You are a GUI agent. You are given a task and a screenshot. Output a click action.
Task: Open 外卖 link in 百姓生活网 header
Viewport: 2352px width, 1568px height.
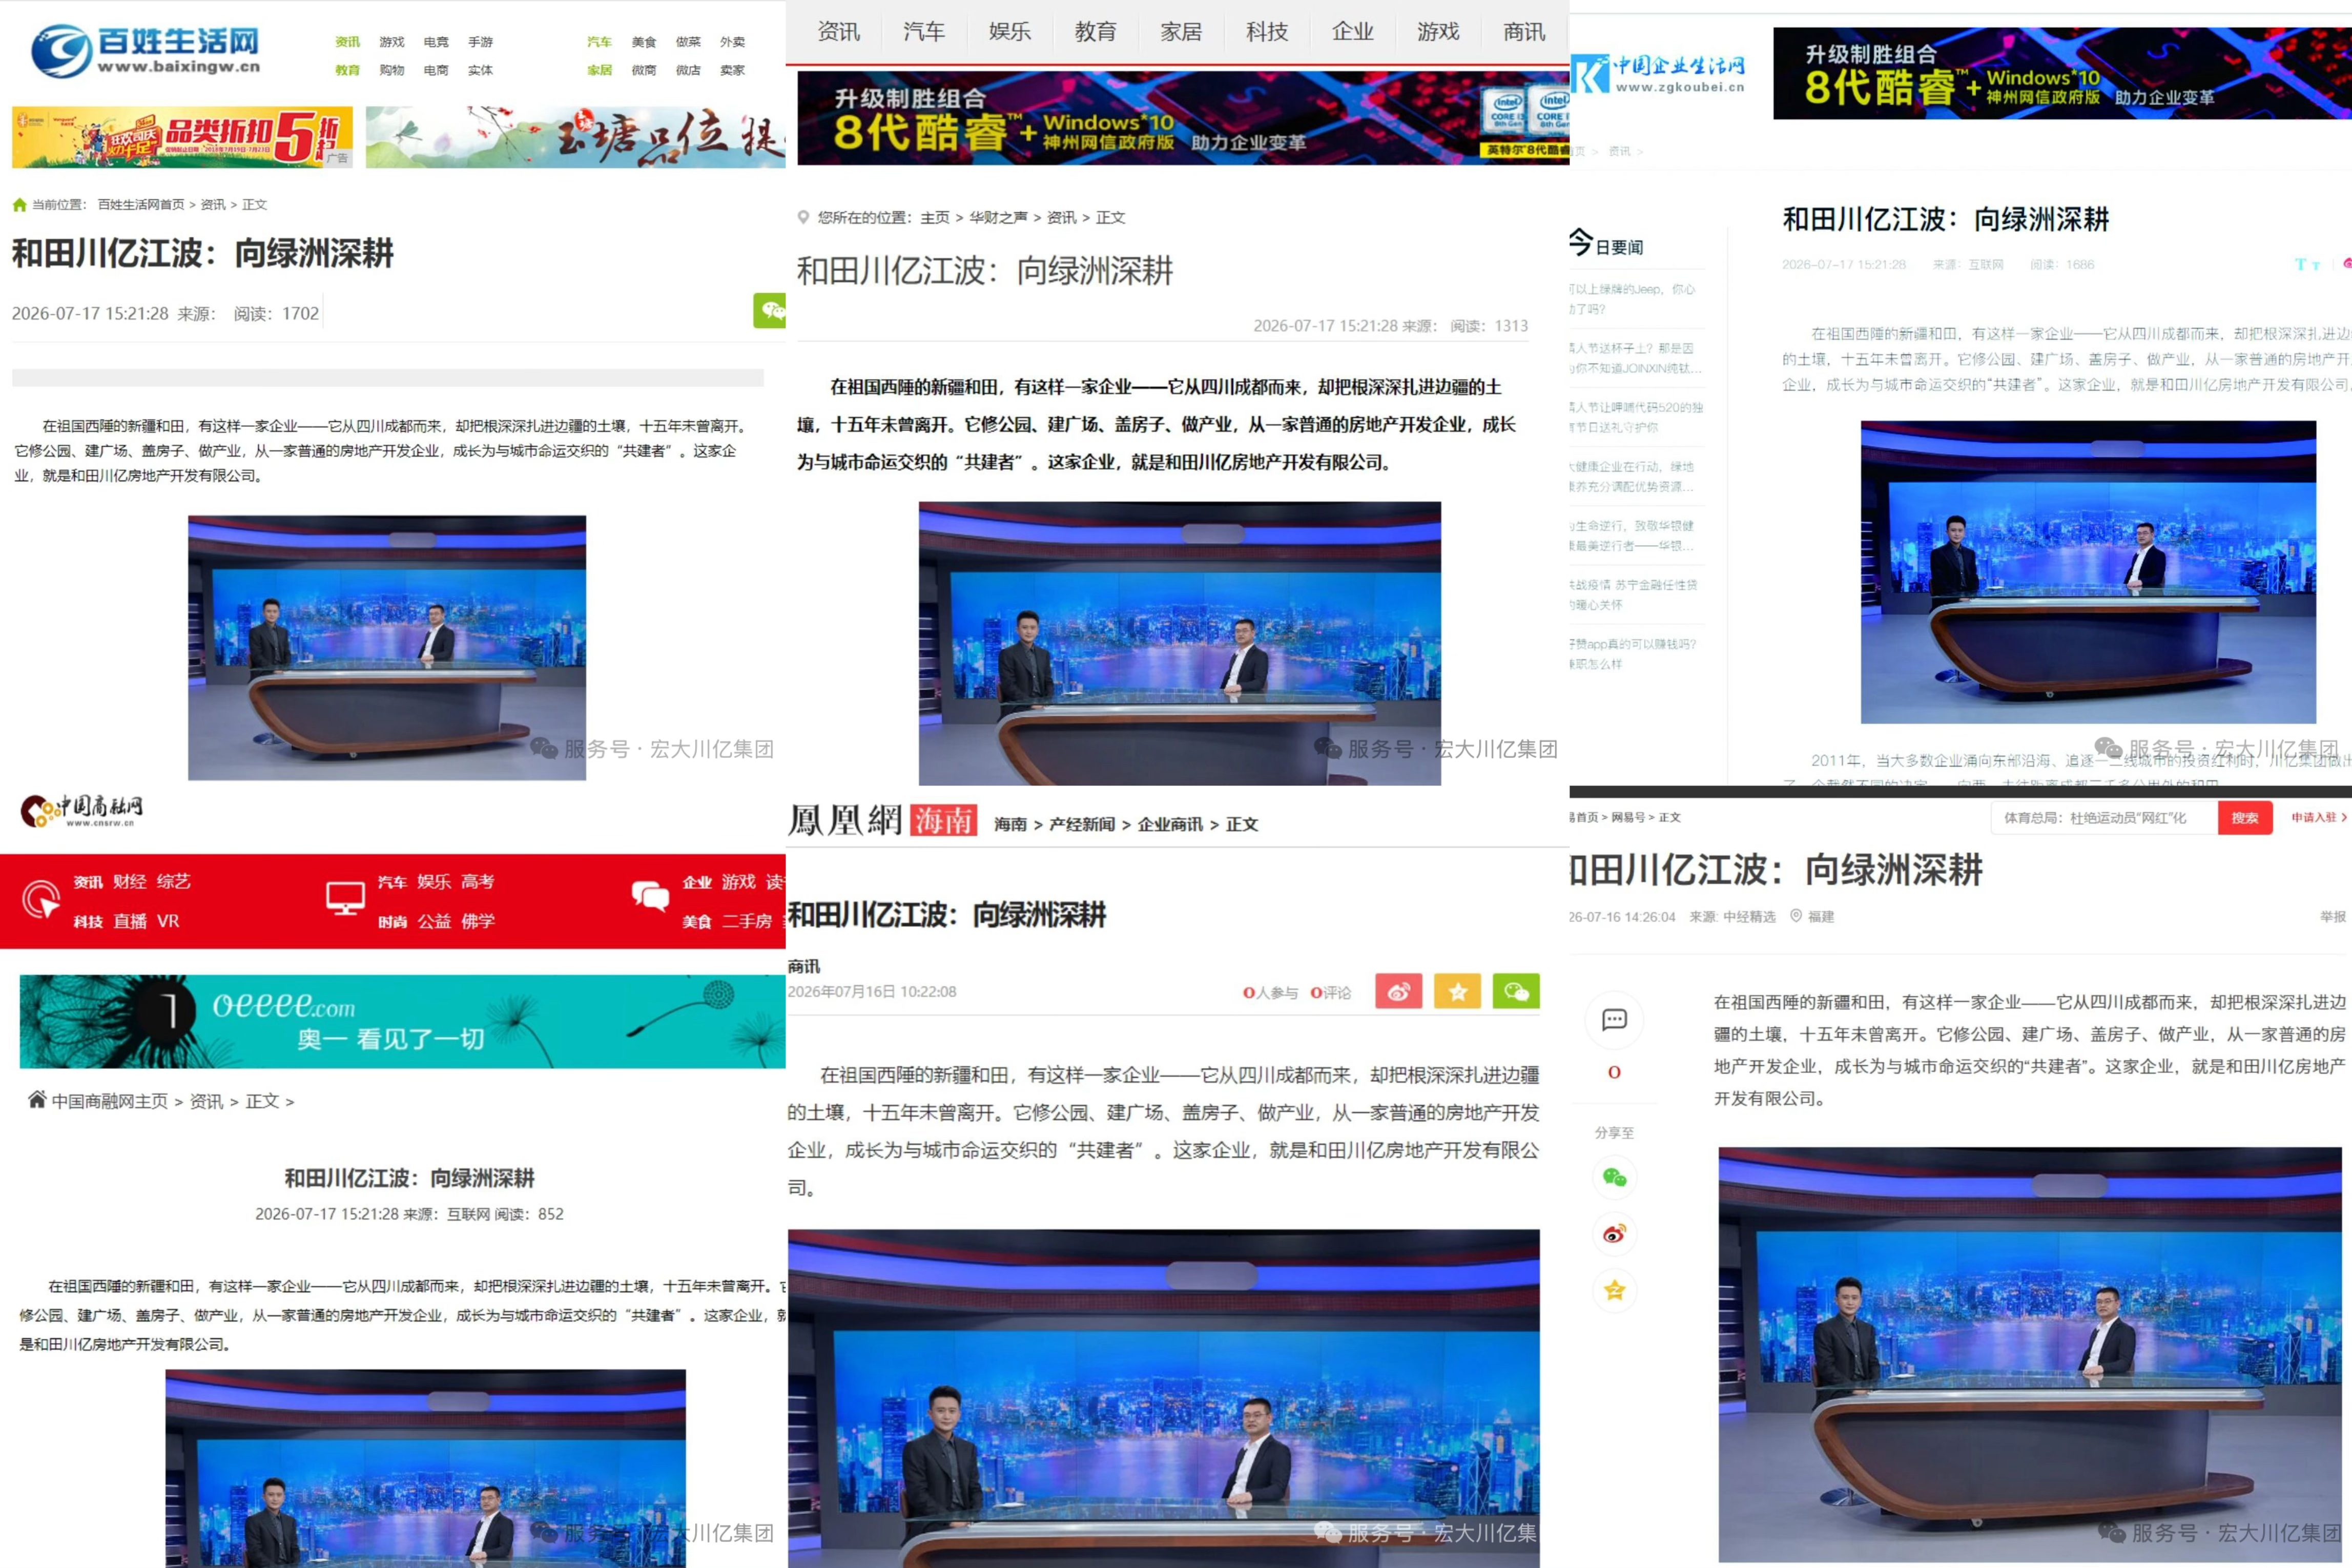click(732, 42)
